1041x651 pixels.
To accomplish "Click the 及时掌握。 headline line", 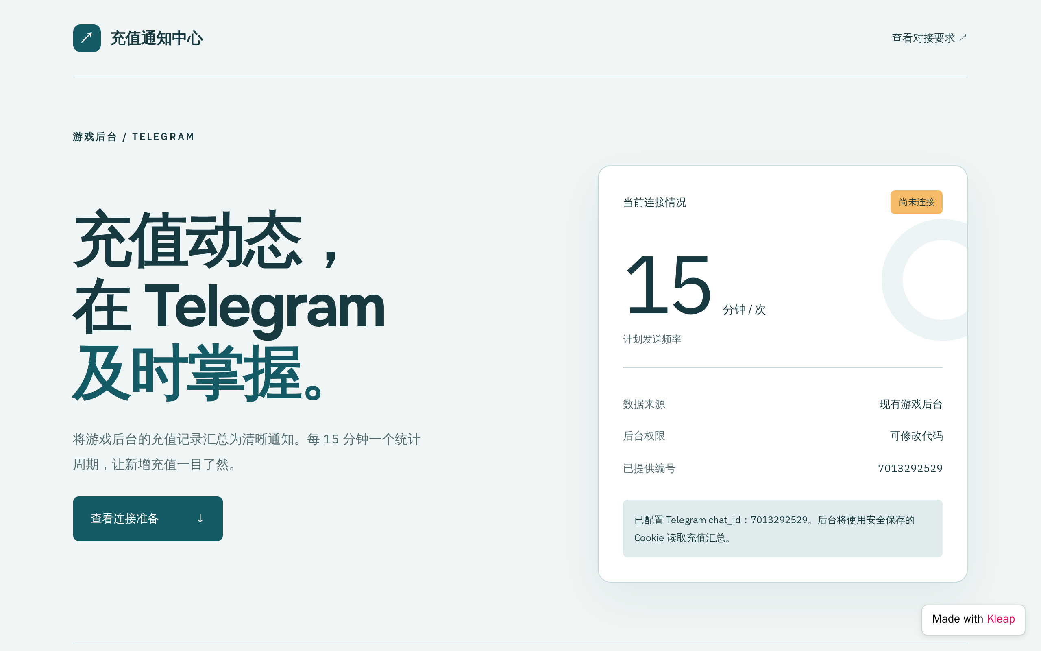I will tap(197, 373).
